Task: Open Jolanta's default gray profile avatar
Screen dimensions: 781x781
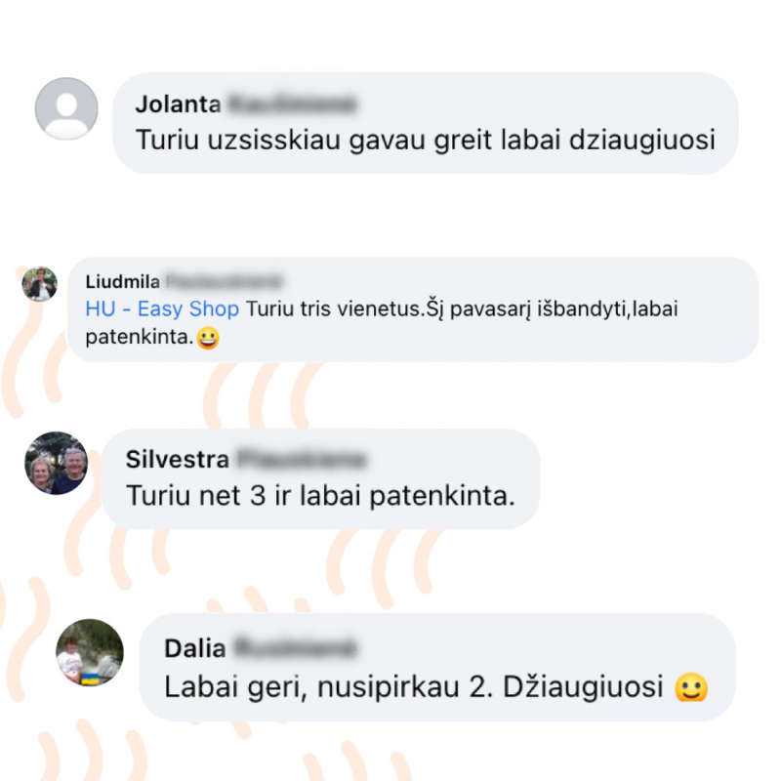Action: pos(66,108)
